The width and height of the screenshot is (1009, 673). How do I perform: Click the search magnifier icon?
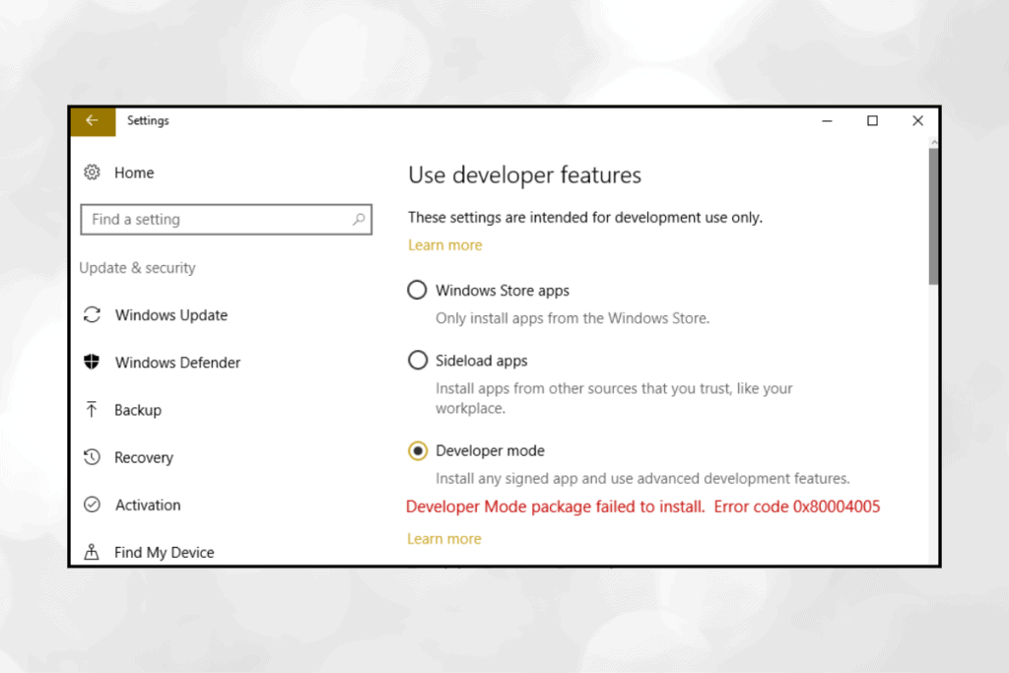[x=359, y=220]
